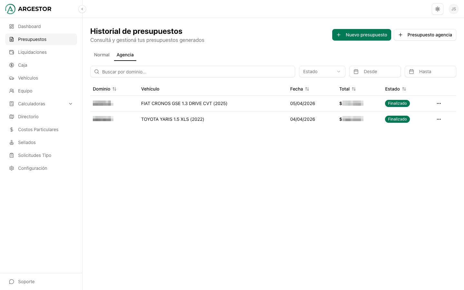Open the Sellados section
This screenshot has height=290, width=464.
click(x=26, y=142)
